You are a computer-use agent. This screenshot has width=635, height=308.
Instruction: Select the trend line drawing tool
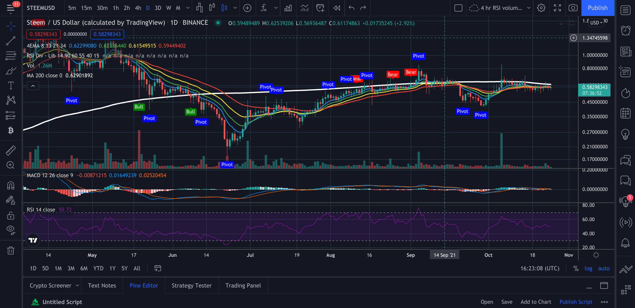(x=11, y=41)
